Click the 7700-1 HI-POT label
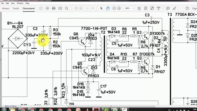This screenshot has height=111, width=197. coord(94,29)
